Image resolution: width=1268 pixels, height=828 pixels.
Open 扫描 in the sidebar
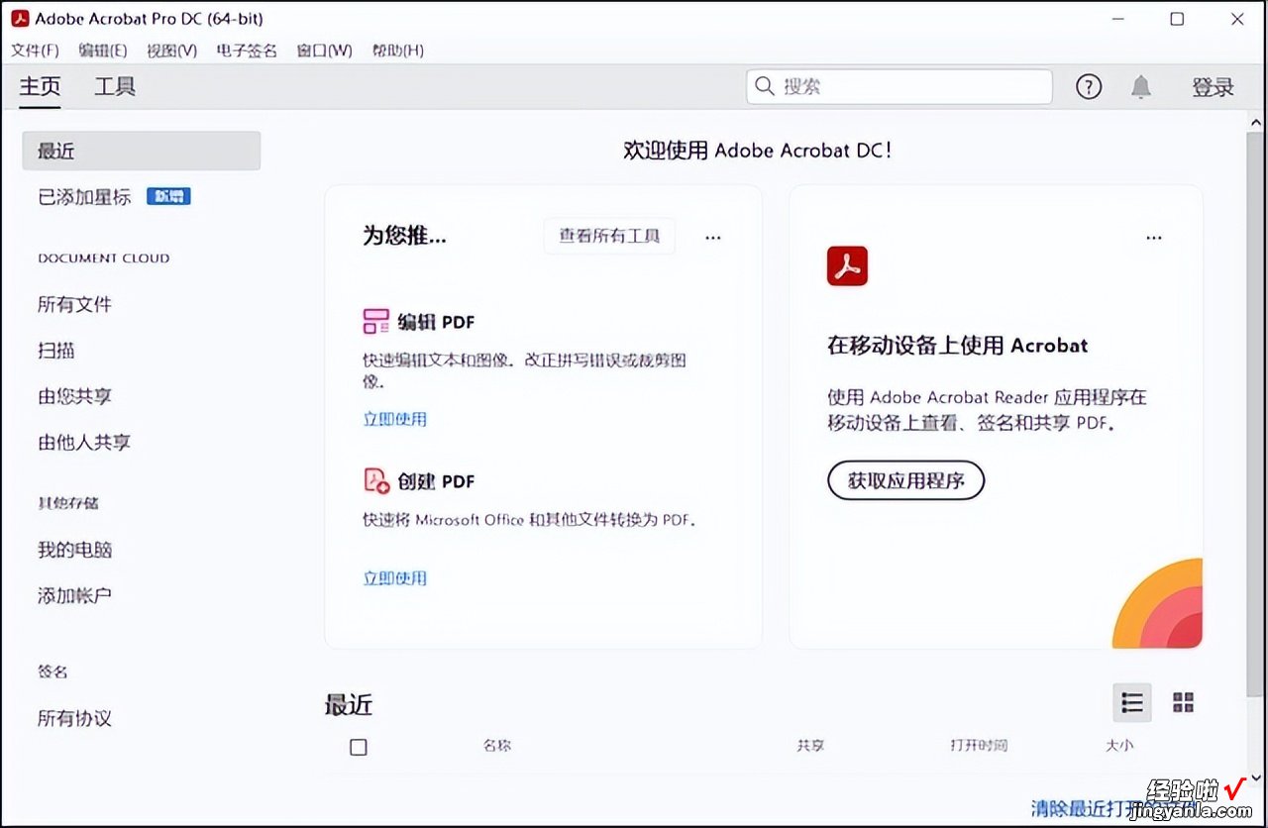point(56,351)
